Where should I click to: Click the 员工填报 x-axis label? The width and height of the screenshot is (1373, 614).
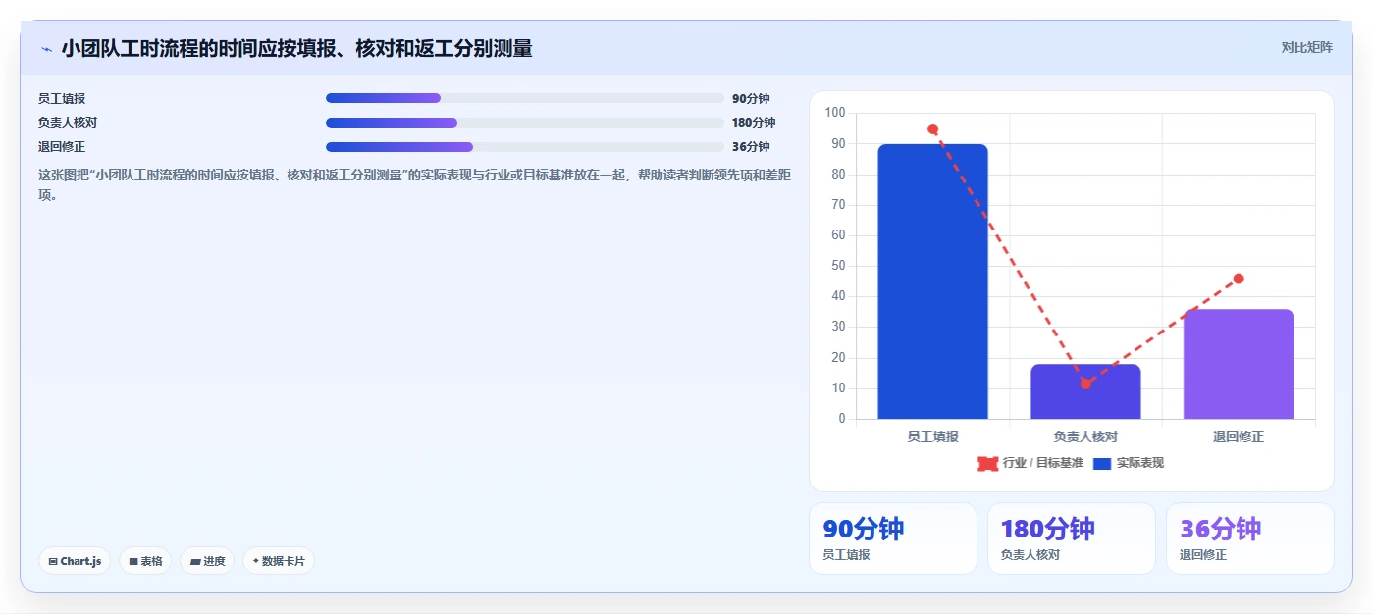tap(932, 436)
